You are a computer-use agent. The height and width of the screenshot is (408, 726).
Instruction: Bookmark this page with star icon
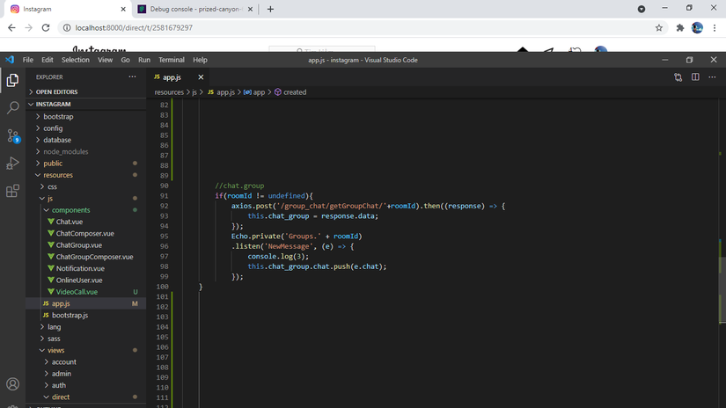click(x=658, y=27)
